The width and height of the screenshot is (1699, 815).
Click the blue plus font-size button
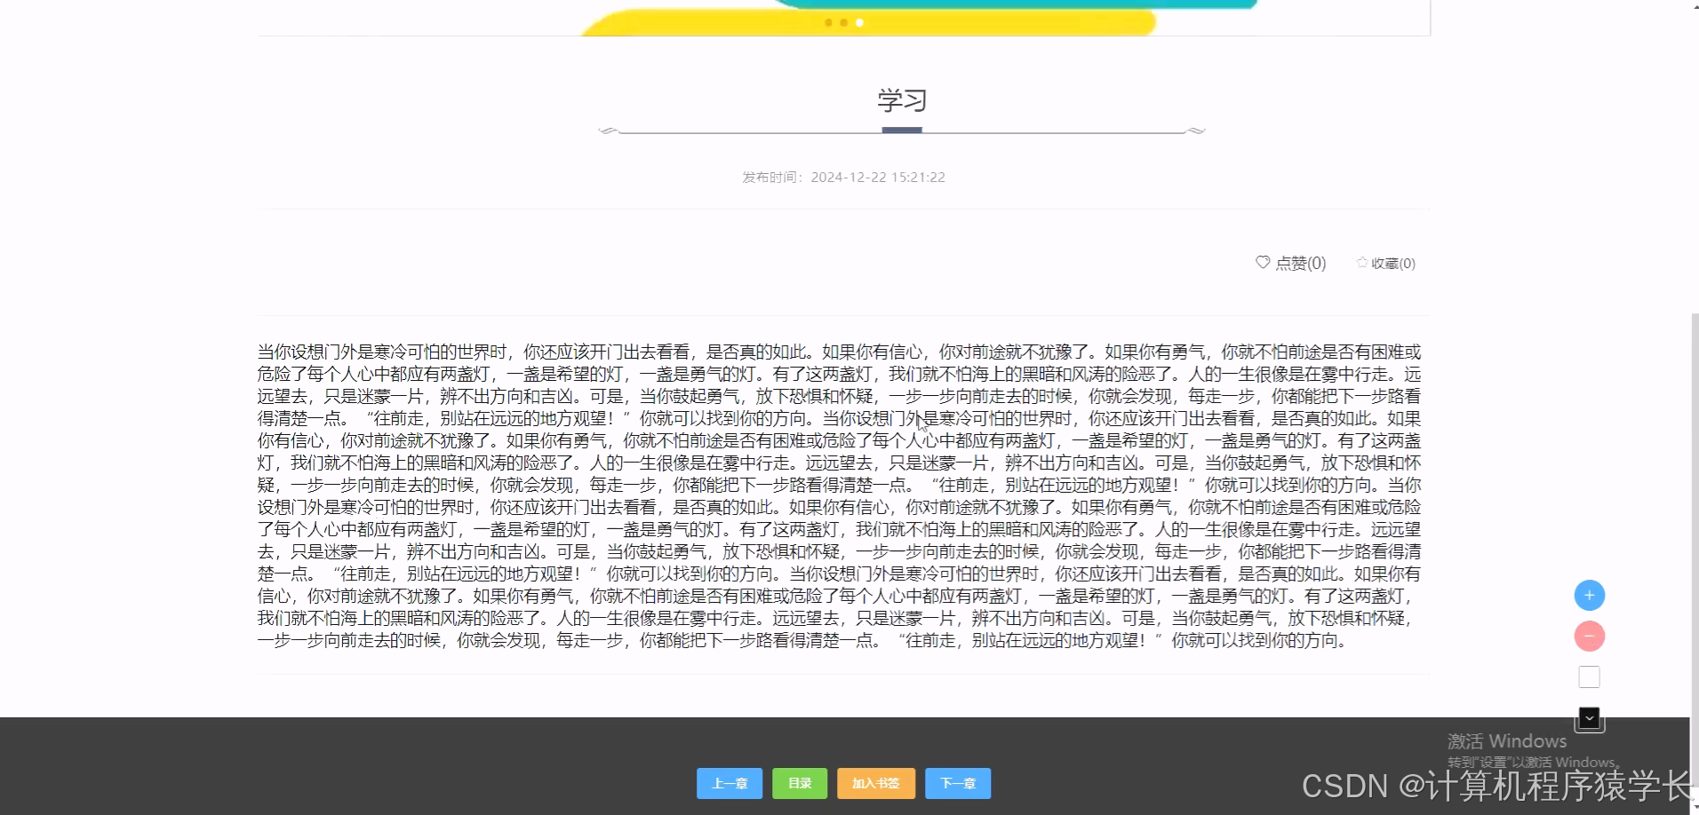pyautogui.click(x=1589, y=595)
